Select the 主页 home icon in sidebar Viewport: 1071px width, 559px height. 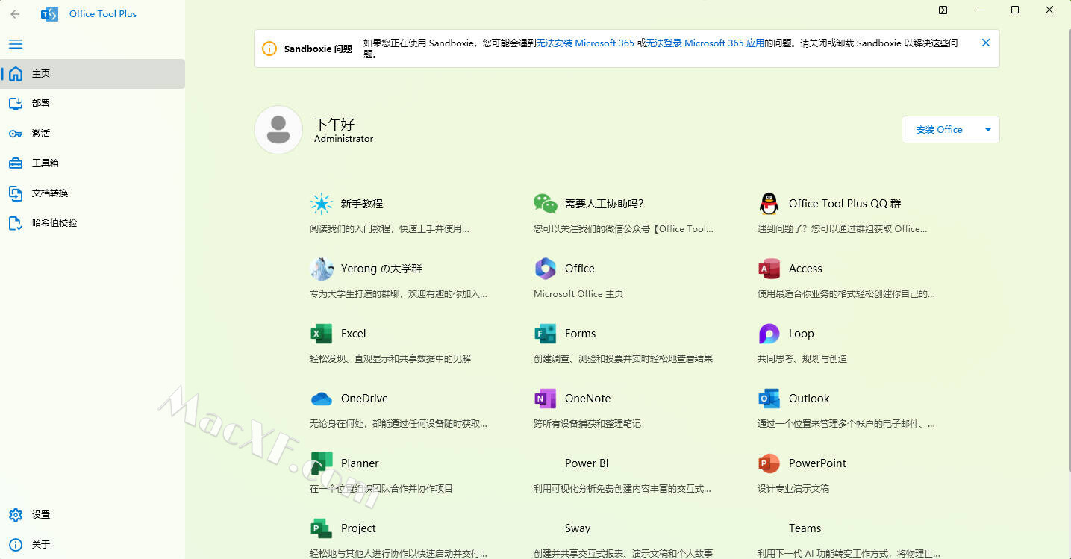pyautogui.click(x=16, y=74)
